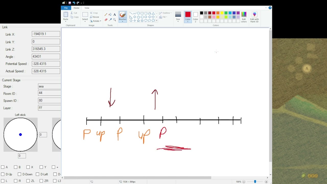Screen dimensions: 327x184
Task: Switch to the Home tab
Action: coord(76,8)
